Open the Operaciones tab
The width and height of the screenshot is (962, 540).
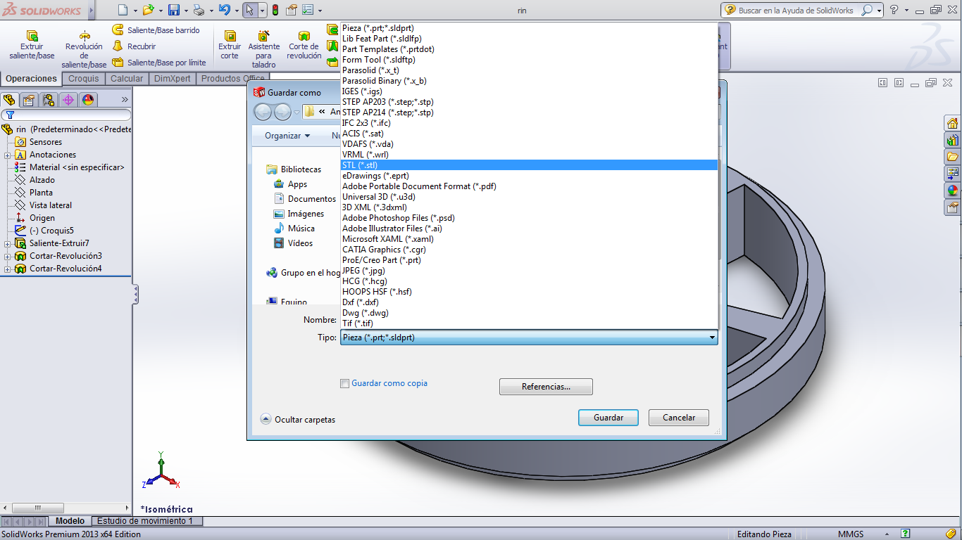[31, 79]
